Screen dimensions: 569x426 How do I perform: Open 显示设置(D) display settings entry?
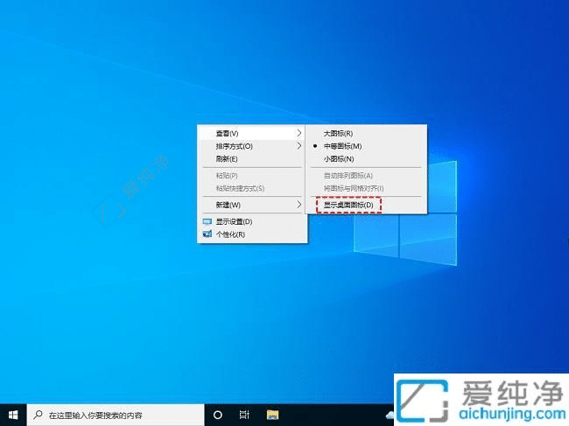(x=252, y=221)
